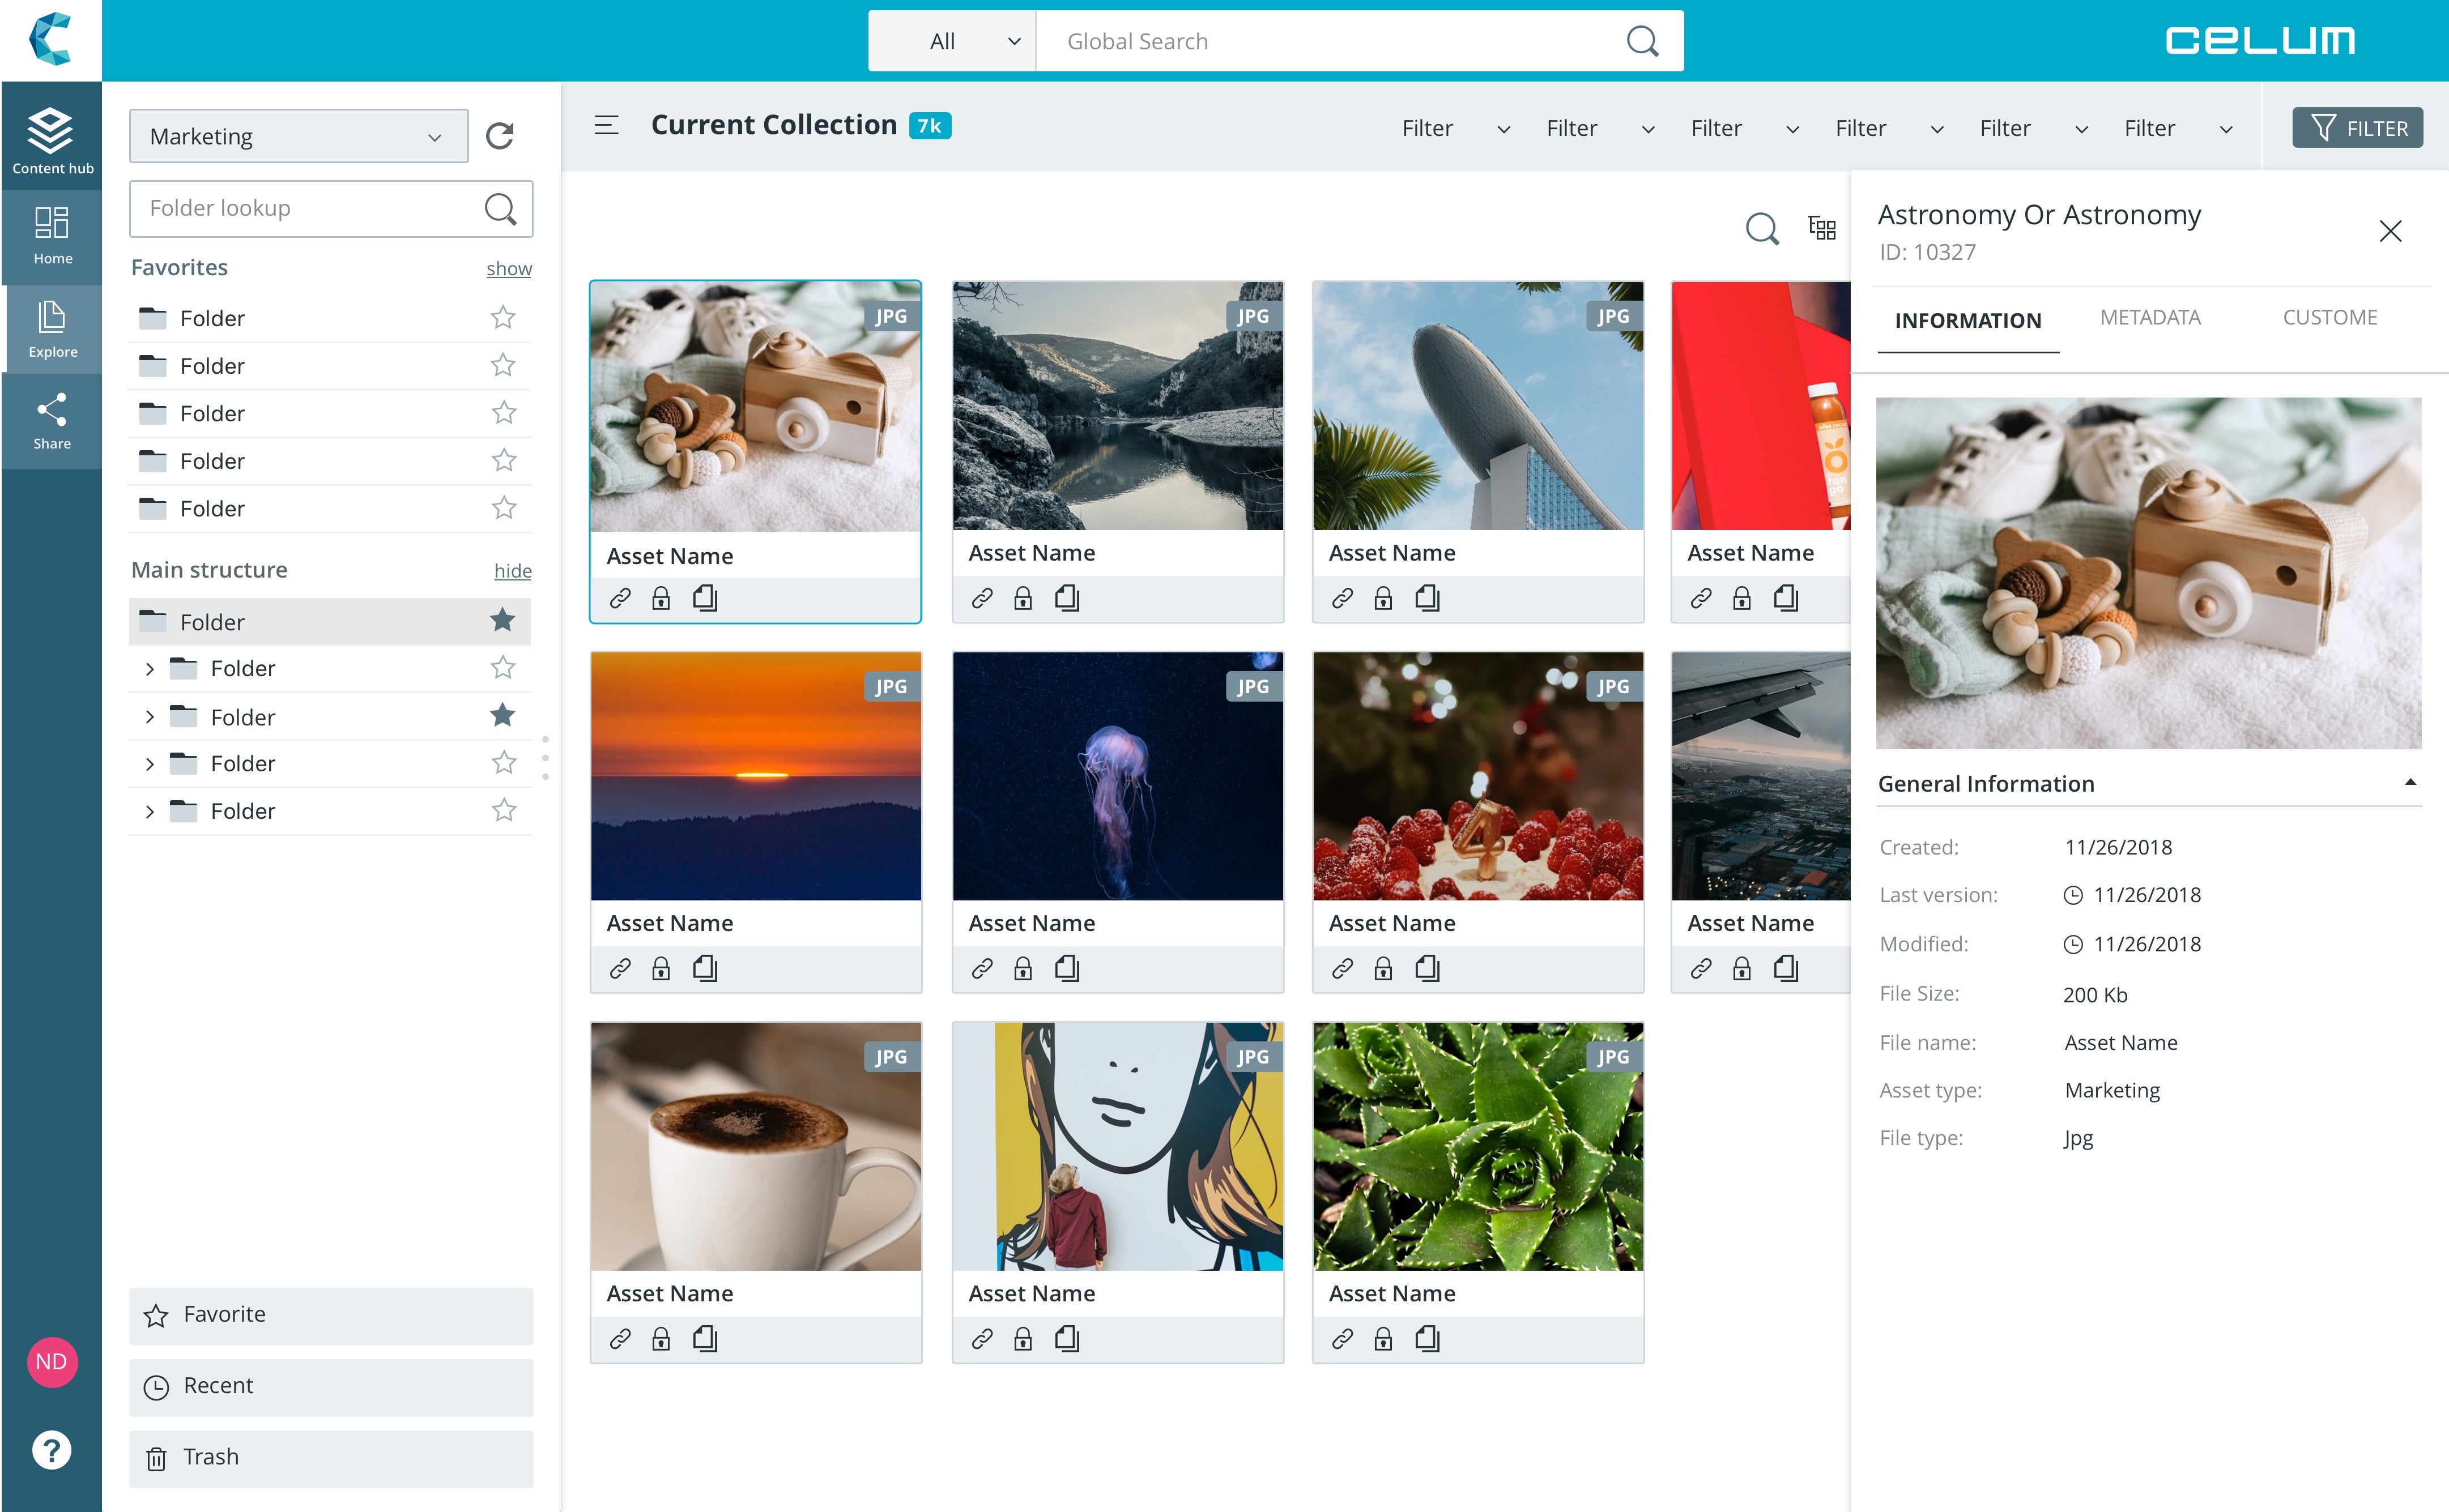Click the refresh icon beside Marketing
Screen dimensions: 2449x1512
click(x=499, y=136)
